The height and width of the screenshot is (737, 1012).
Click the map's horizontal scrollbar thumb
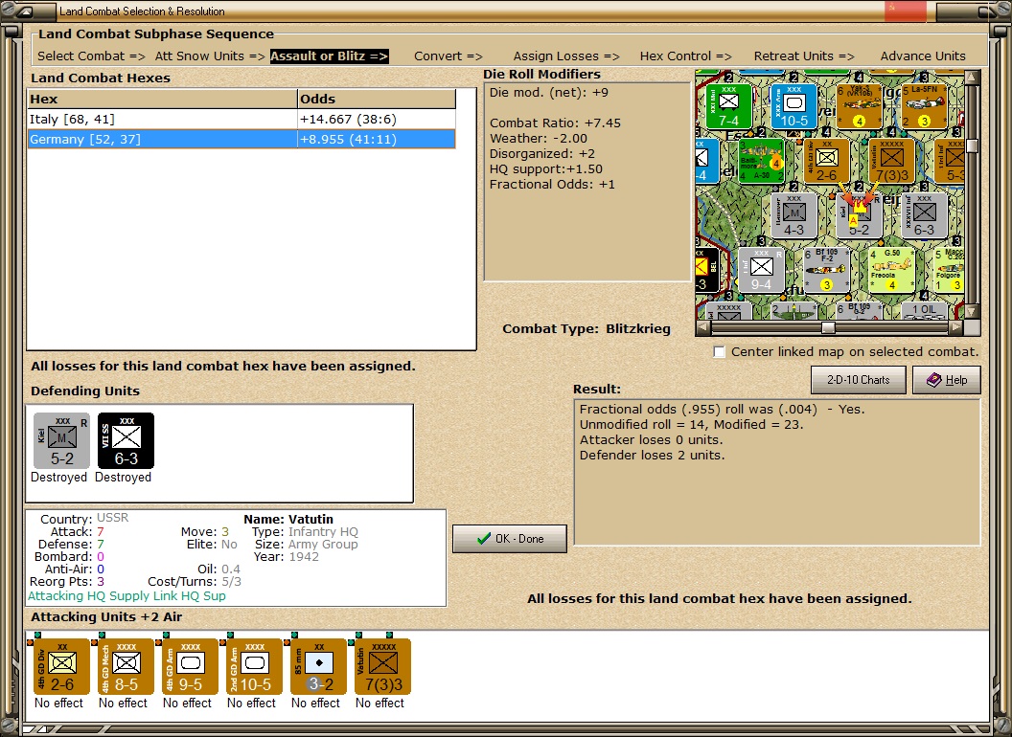point(828,327)
